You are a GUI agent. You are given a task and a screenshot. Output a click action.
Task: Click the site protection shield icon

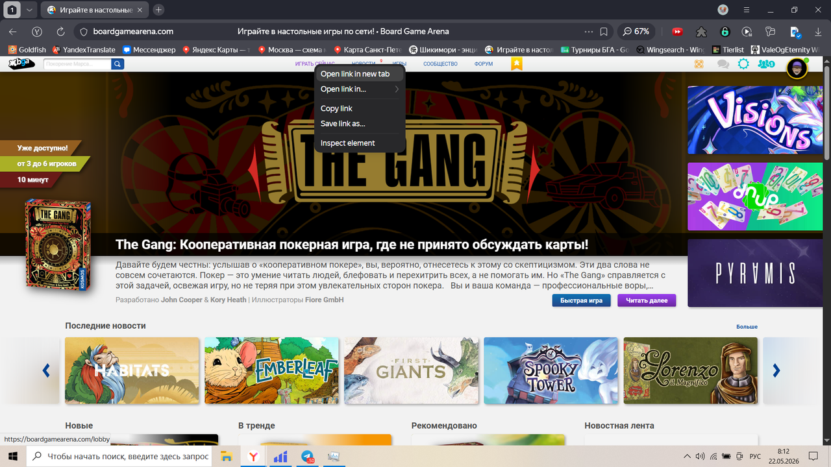click(x=83, y=31)
